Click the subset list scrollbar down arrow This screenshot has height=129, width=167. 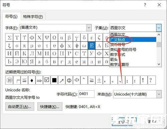[159, 64]
